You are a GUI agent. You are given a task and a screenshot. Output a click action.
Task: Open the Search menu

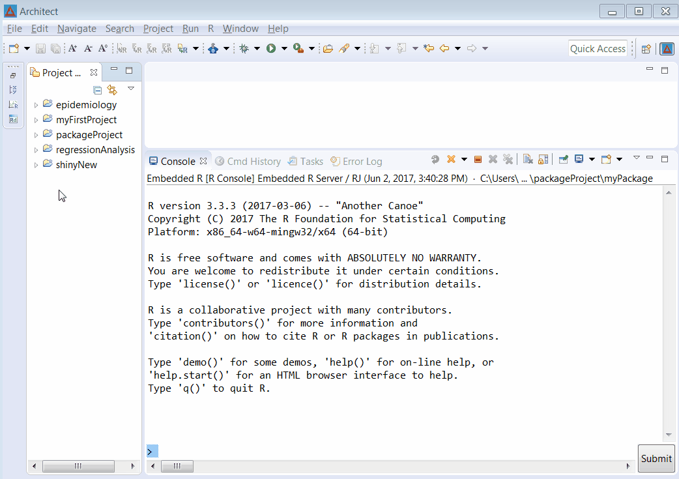119,29
